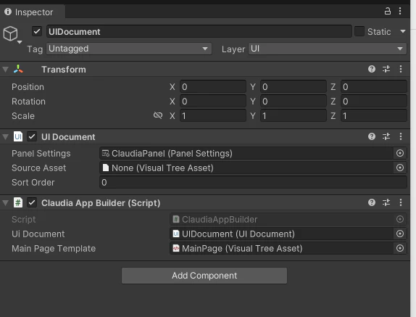Open the Transform component kebab menu
Image resolution: width=416 pixels, height=317 pixels.
point(401,69)
